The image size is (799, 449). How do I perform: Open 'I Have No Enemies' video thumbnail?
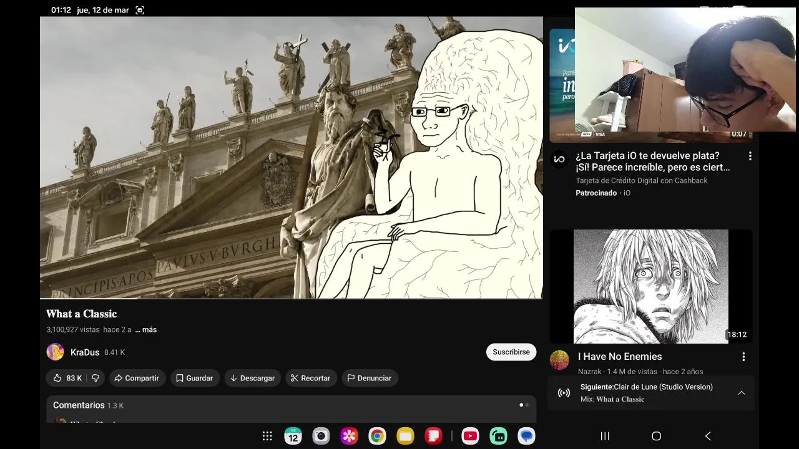[650, 286]
